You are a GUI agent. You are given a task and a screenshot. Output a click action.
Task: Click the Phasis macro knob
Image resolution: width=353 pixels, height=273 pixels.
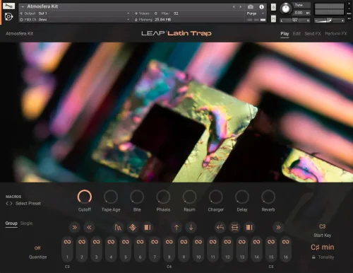pyautogui.click(x=163, y=197)
